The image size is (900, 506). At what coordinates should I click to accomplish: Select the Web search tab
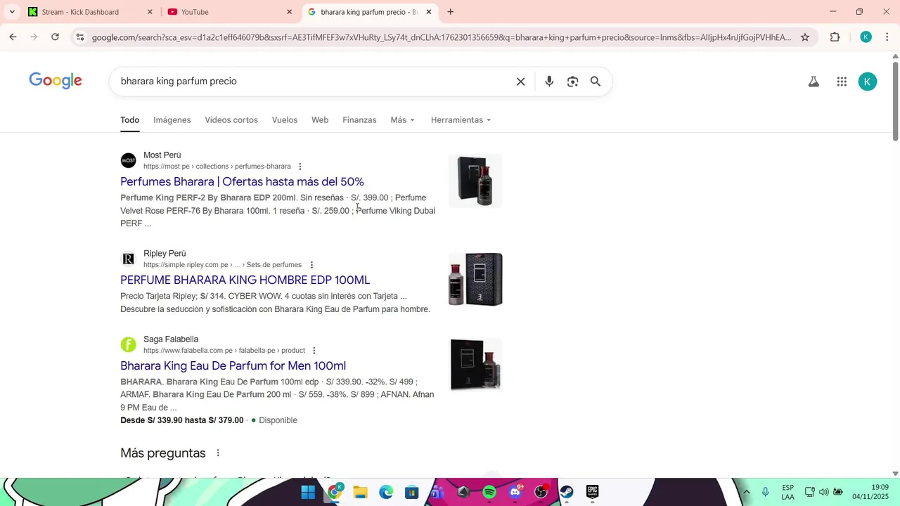point(320,120)
